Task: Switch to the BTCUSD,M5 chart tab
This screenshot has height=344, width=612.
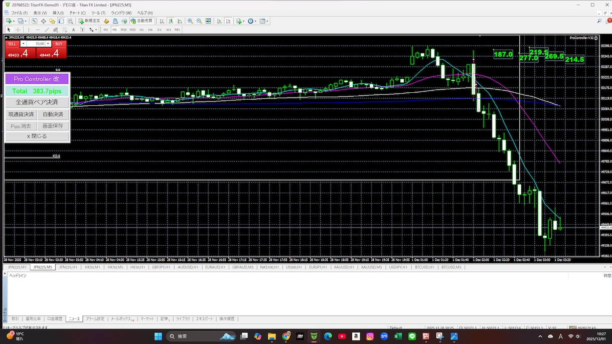Action: click(451, 267)
